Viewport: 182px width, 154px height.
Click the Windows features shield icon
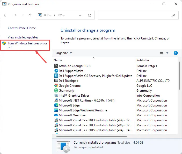(4, 43)
